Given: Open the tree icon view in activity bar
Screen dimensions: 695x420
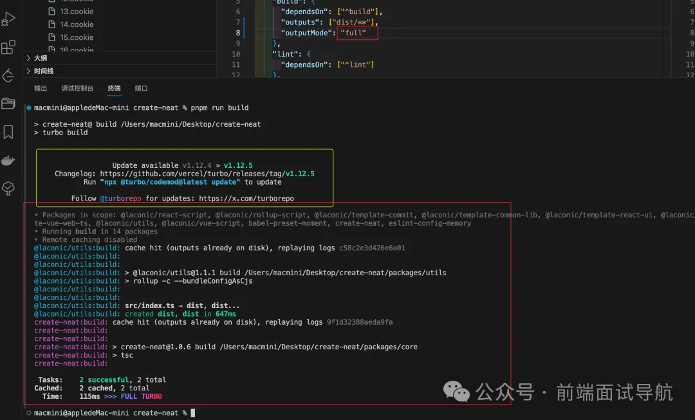Looking at the screenshot, I should click(8, 188).
